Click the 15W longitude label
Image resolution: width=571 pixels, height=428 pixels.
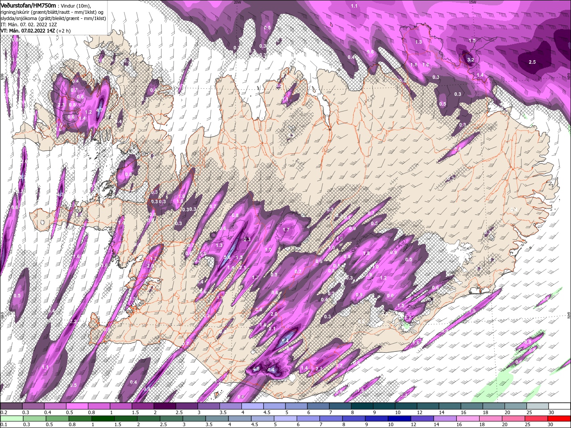click(x=472, y=2)
